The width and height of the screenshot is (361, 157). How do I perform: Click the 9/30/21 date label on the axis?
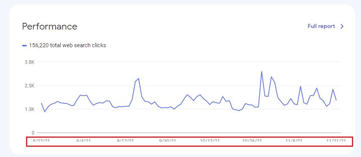168,140
